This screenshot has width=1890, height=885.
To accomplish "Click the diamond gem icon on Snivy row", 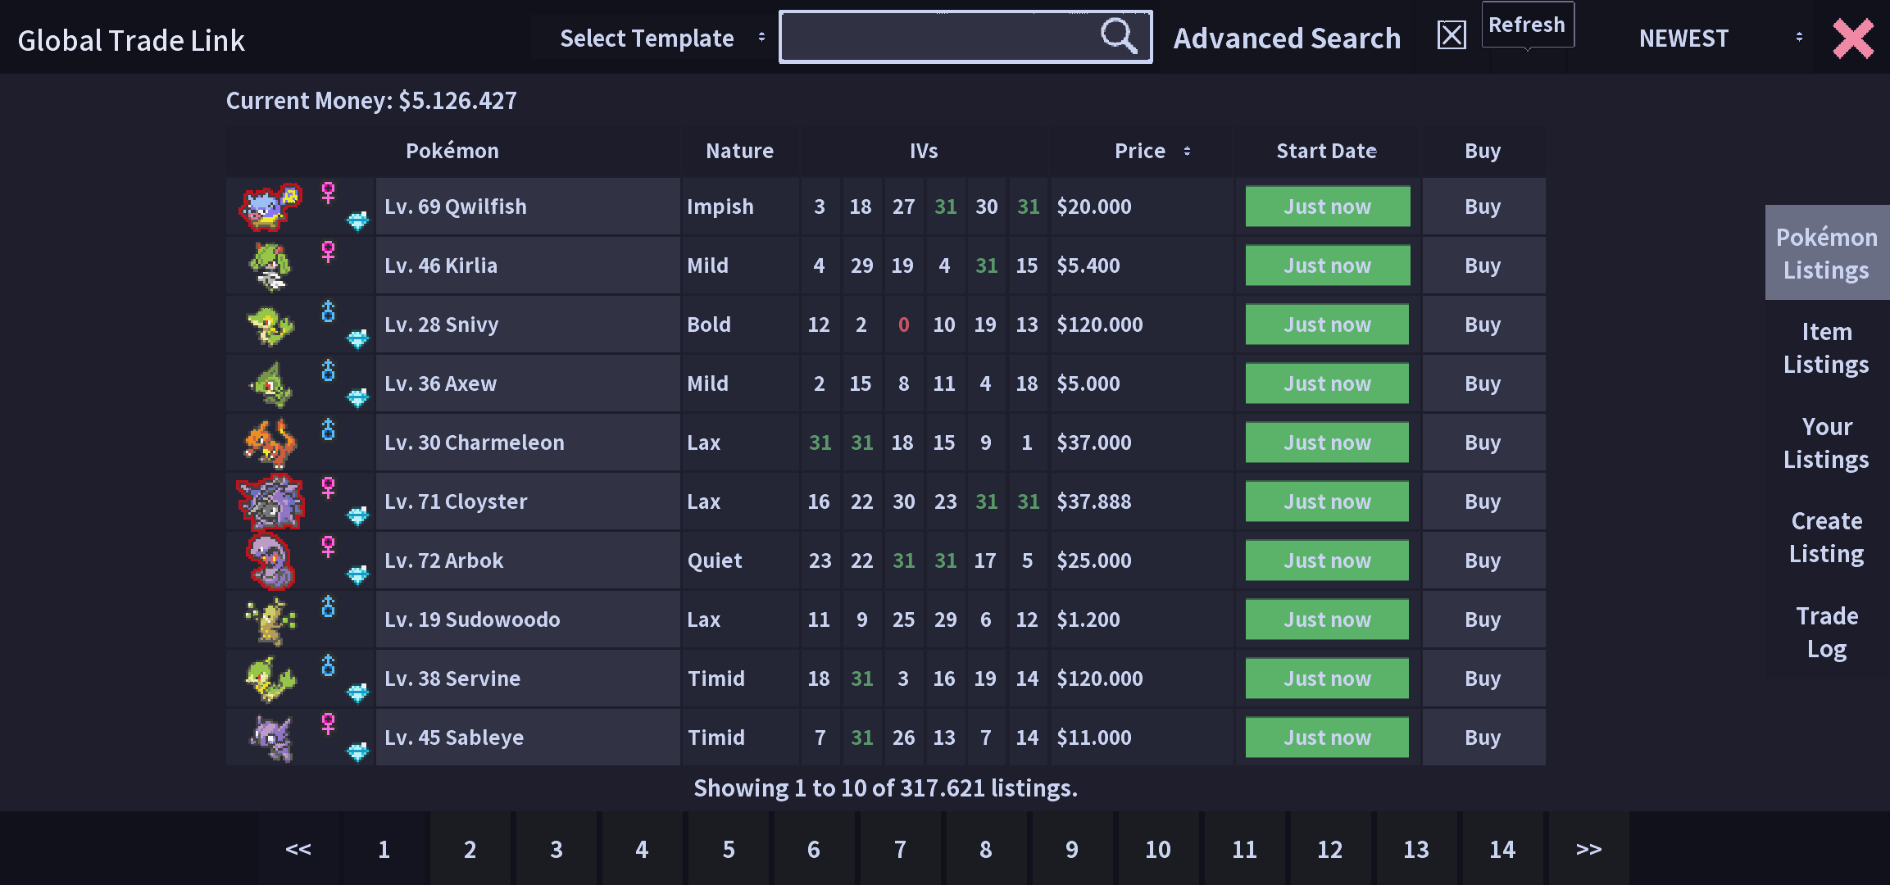I will coord(357,338).
